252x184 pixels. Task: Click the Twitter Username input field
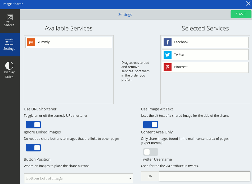[x=204, y=176]
